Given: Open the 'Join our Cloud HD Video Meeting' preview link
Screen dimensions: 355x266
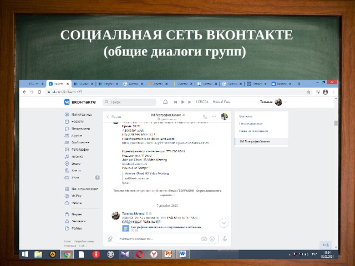Looking at the screenshot, I should [x=146, y=173].
